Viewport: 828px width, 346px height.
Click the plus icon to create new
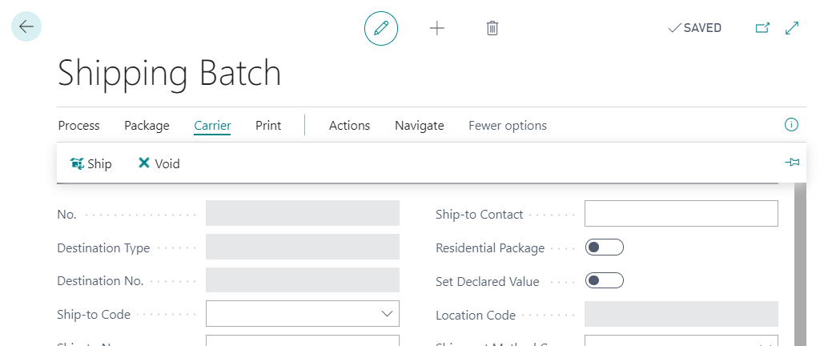coord(437,28)
